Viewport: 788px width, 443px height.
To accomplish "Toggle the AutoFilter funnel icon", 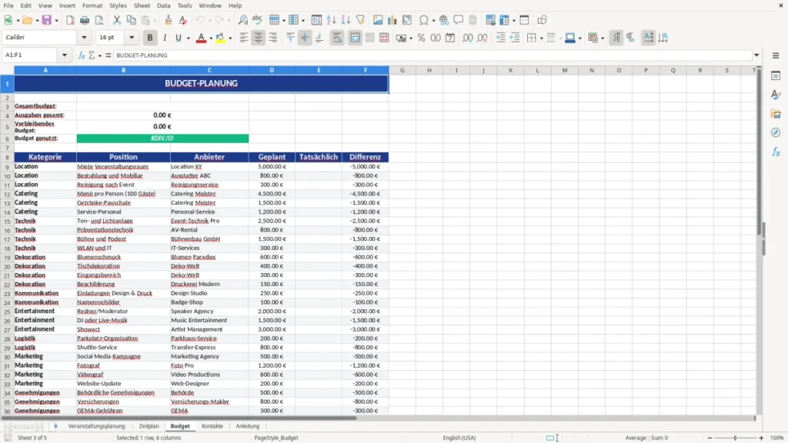I will pos(360,20).
